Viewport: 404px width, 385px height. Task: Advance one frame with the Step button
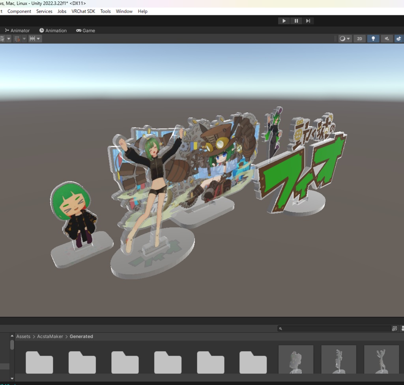point(308,21)
